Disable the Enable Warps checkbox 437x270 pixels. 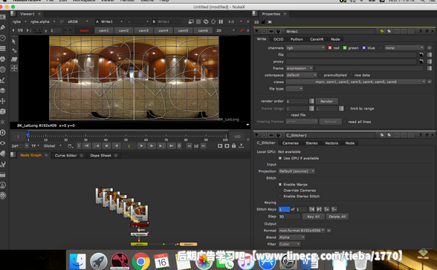(280, 185)
